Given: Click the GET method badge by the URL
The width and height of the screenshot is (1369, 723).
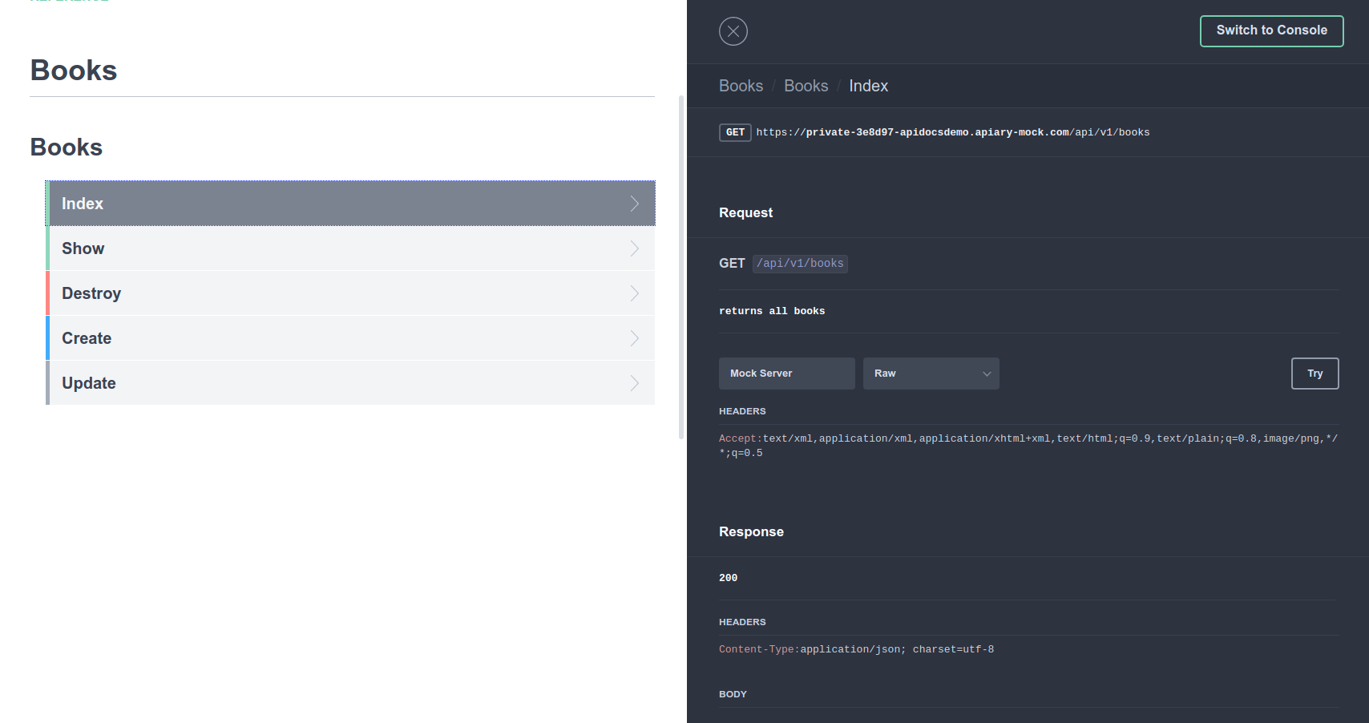Looking at the screenshot, I should tap(735, 132).
